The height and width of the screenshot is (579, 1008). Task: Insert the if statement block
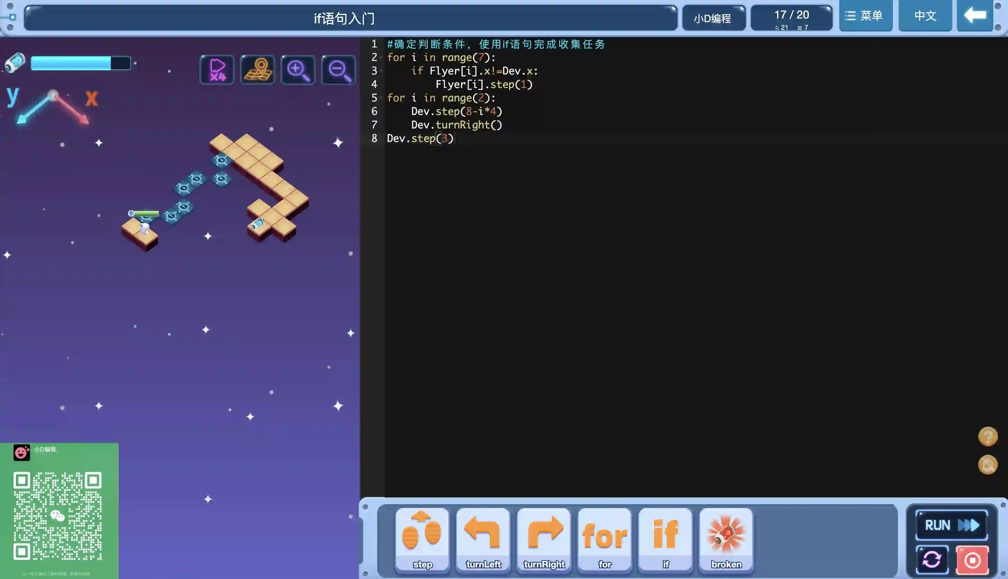tap(665, 539)
